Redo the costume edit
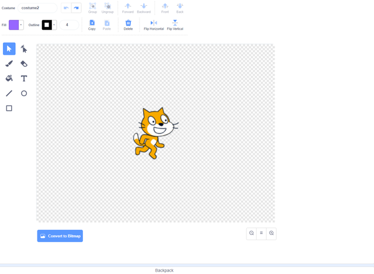This screenshot has width=374, height=274. coord(77,8)
